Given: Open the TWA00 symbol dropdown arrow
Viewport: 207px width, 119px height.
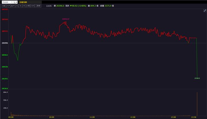Looking at the screenshot, I should point(11,2).
